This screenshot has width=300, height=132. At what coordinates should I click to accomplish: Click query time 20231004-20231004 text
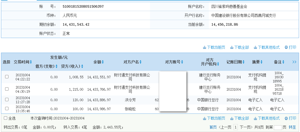pyautogui.click(x=69, y=118)
